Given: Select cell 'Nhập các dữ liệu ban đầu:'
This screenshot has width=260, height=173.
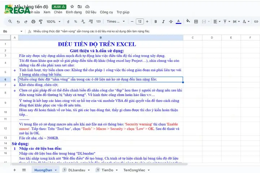Looking at the screenshot, I should pyautogui.click(x=101, y=148).
